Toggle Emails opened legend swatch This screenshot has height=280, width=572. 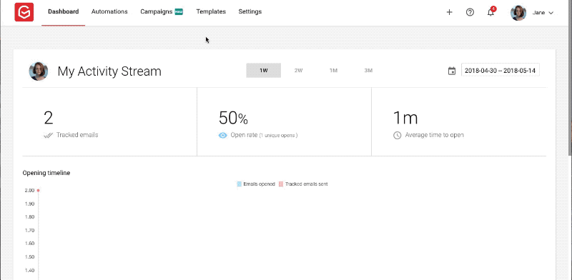(240, 184)
